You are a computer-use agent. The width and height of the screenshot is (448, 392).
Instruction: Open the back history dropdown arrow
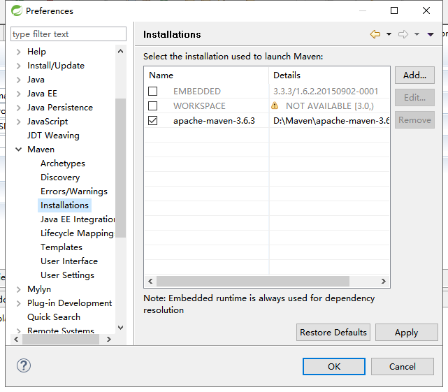pyautogui.click(x=389, y=34)
